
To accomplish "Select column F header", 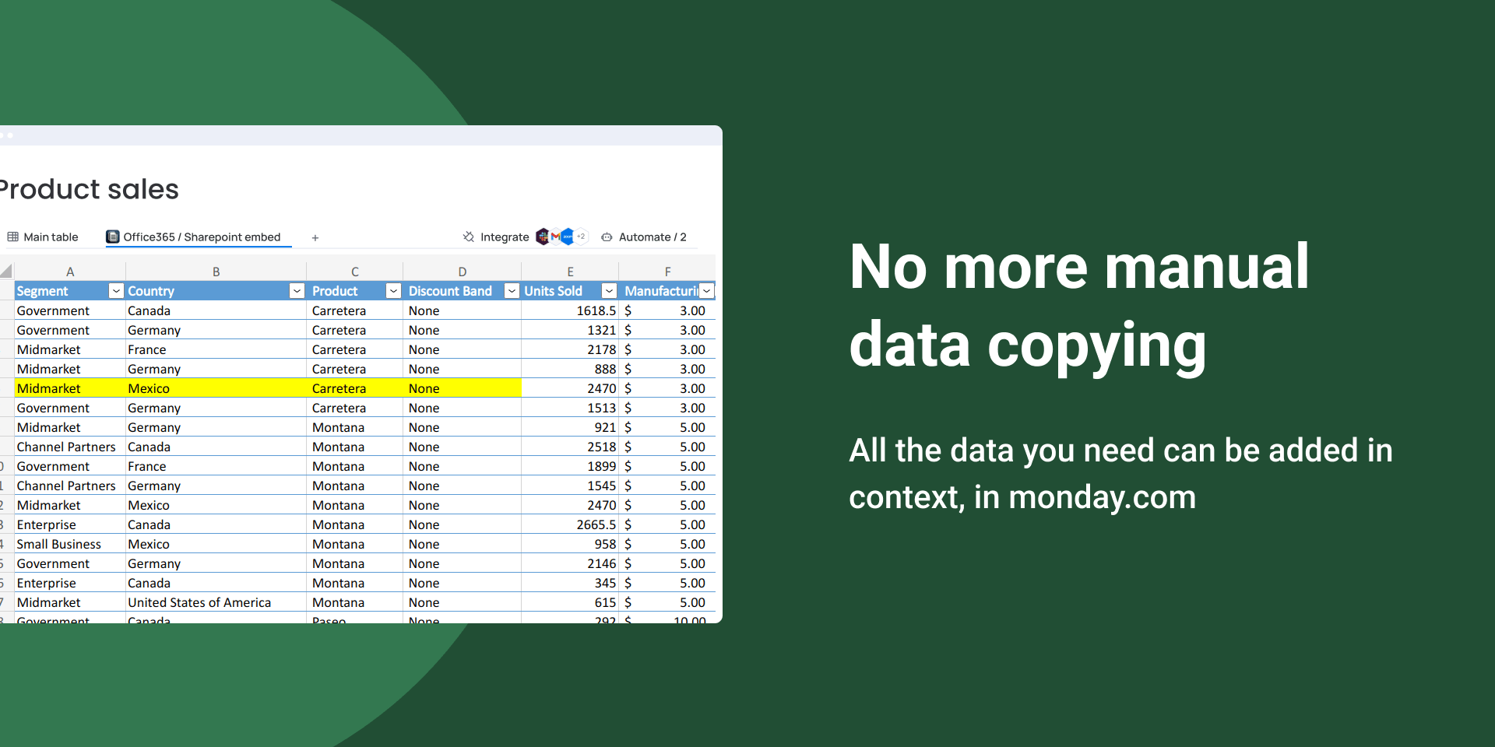I will click(x=667, y=272).
